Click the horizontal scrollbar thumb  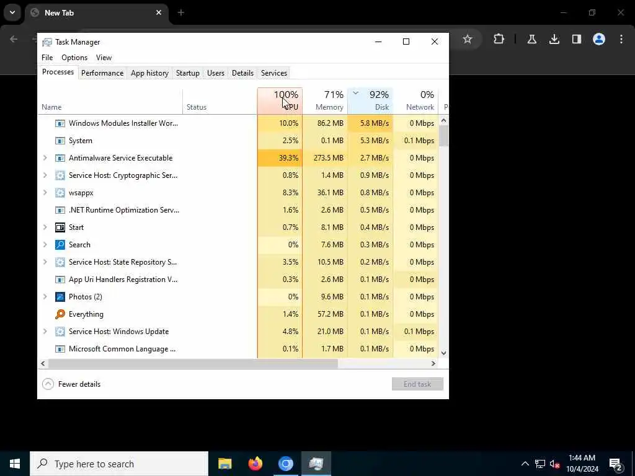click(193, 364)
